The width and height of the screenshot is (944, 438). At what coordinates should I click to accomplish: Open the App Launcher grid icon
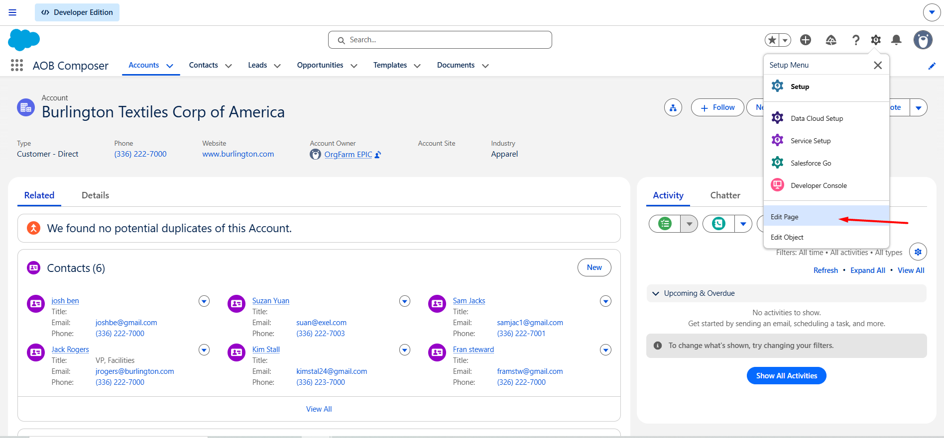[x=17, y=65]
